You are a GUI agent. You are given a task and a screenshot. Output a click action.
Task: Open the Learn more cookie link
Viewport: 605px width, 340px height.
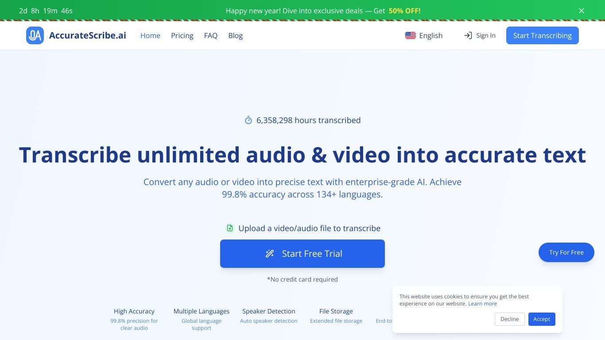pyautogui.click(x=482, y=304)
